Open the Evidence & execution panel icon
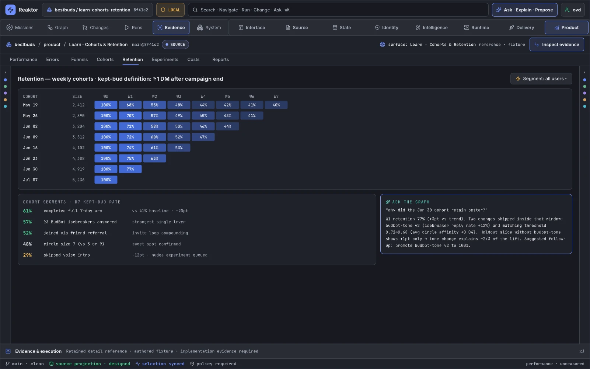Viewport: 590px width, 369px height. point(8,351)
